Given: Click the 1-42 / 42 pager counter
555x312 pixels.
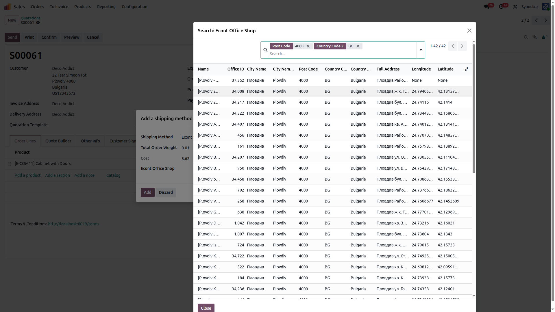Looking at the screenshot, I should click(438, 46).
